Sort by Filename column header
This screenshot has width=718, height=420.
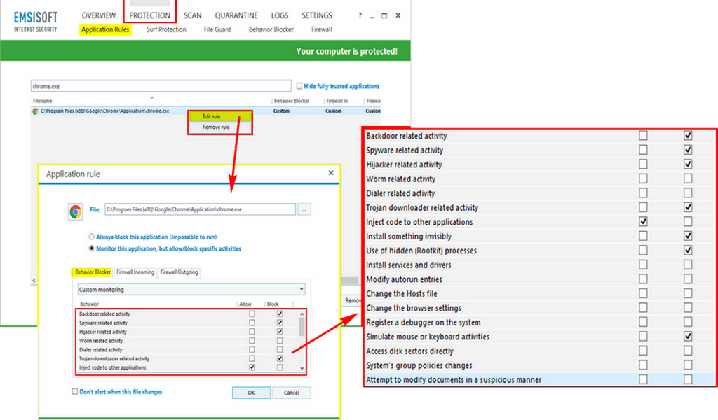(42, 101)
